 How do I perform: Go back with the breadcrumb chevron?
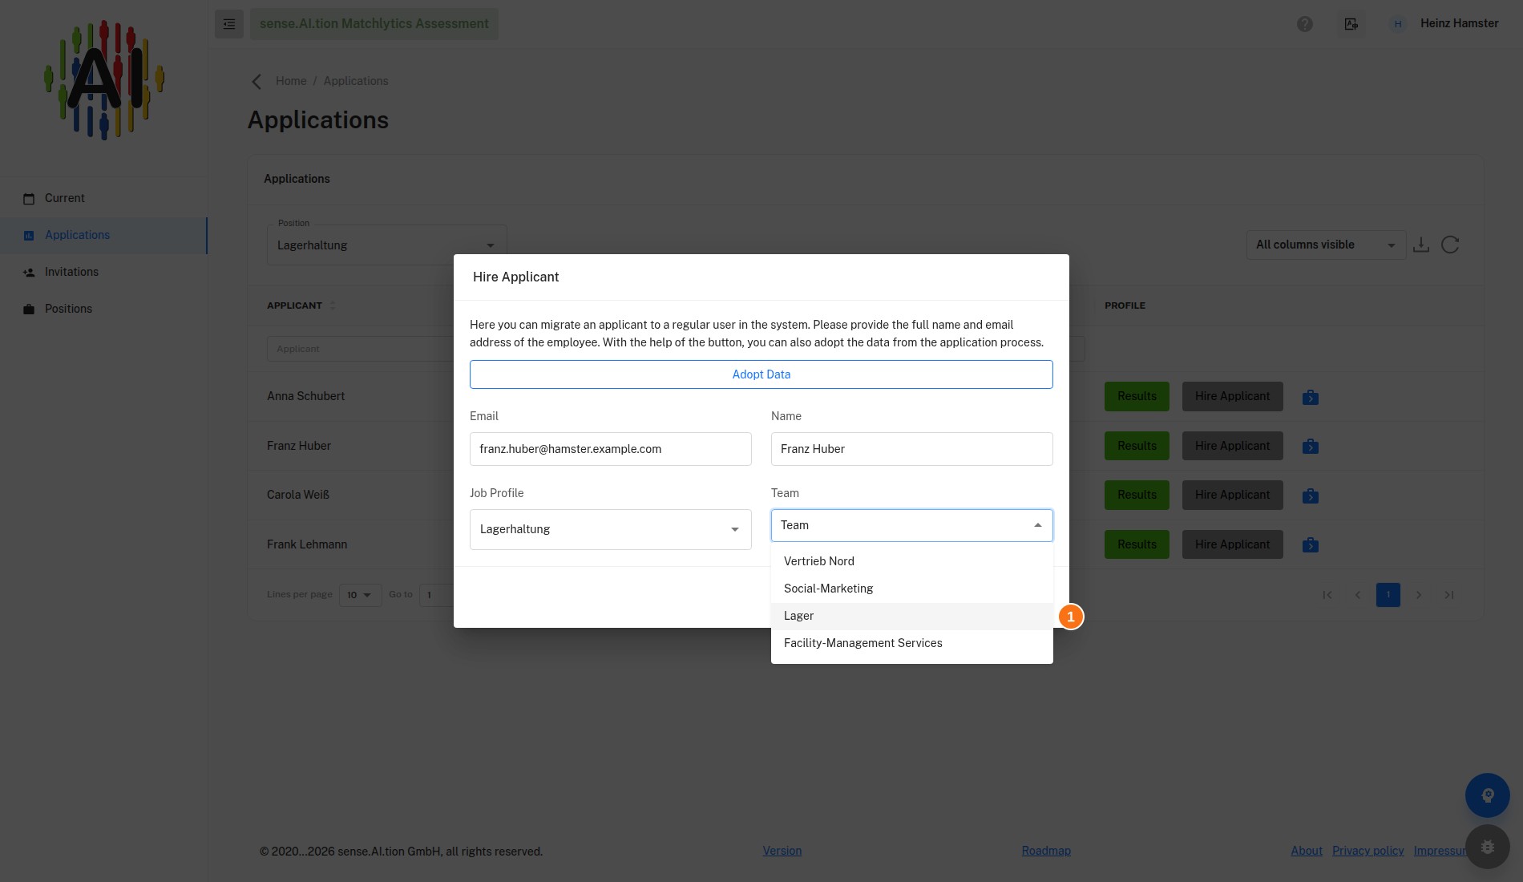257,81
